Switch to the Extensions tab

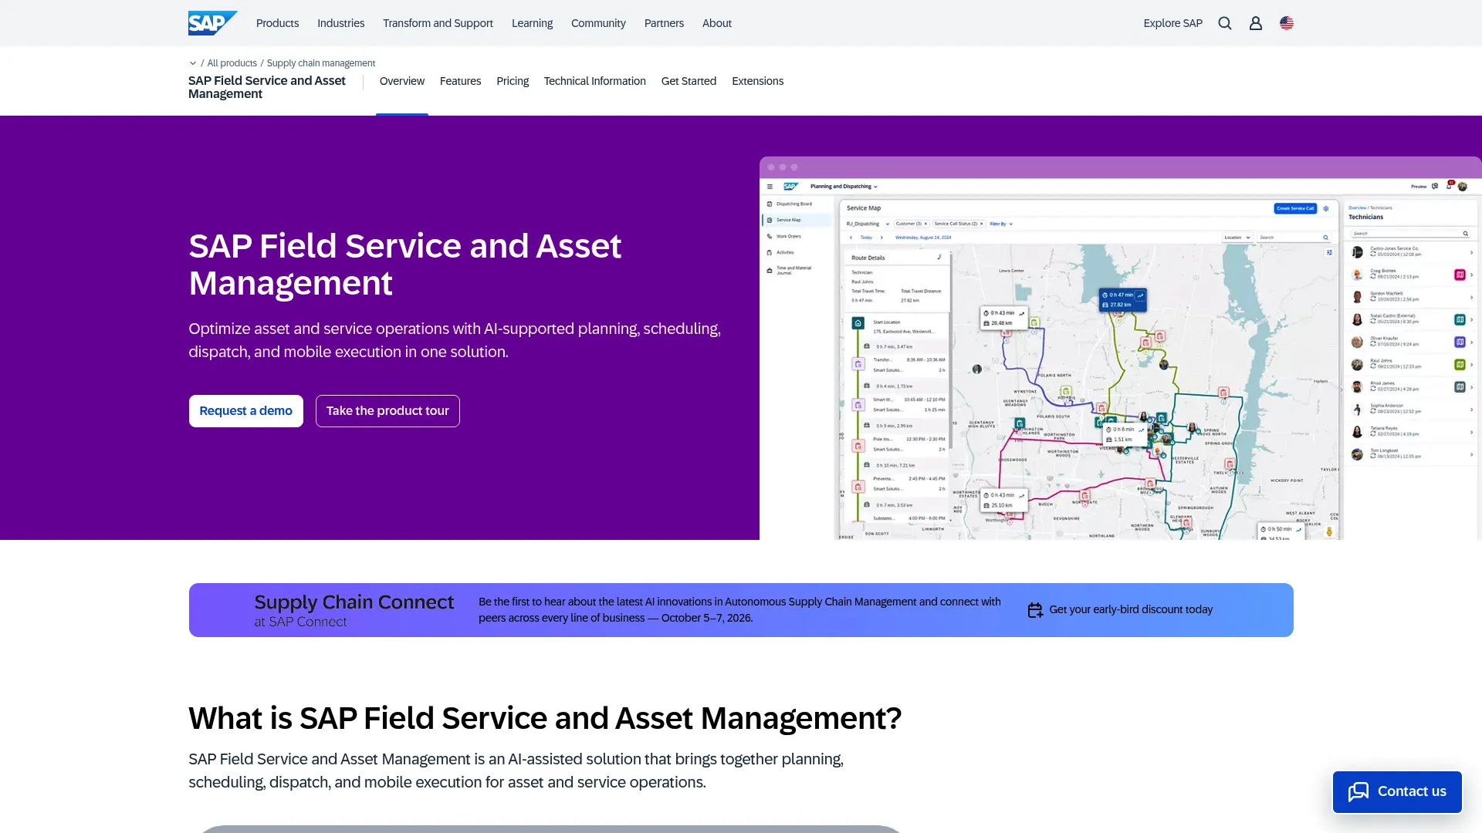(x=757, y=81)
